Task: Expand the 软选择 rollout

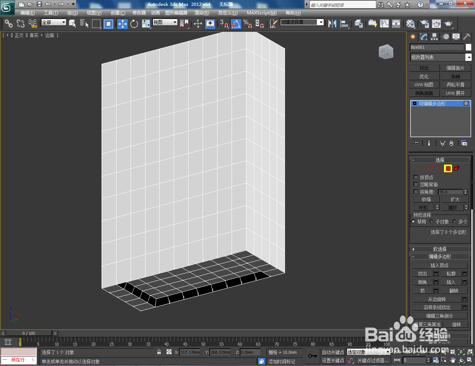Action: [440, 249]
